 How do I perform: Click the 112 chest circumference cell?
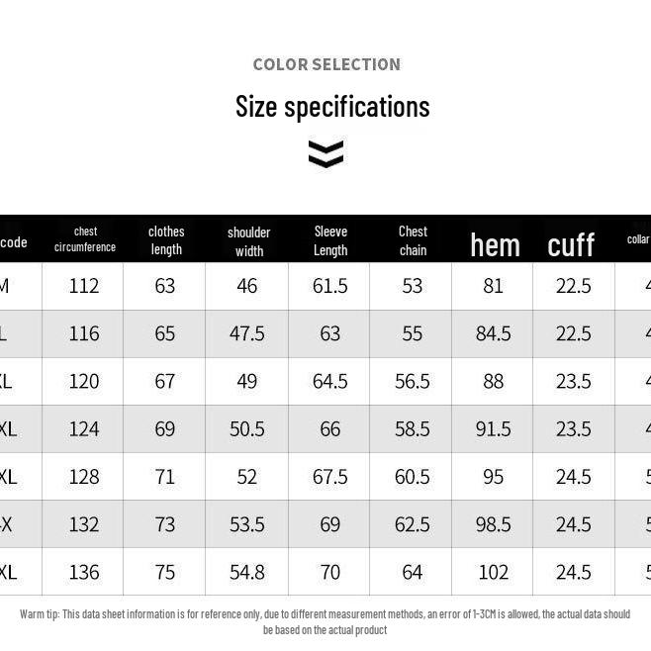84,286
